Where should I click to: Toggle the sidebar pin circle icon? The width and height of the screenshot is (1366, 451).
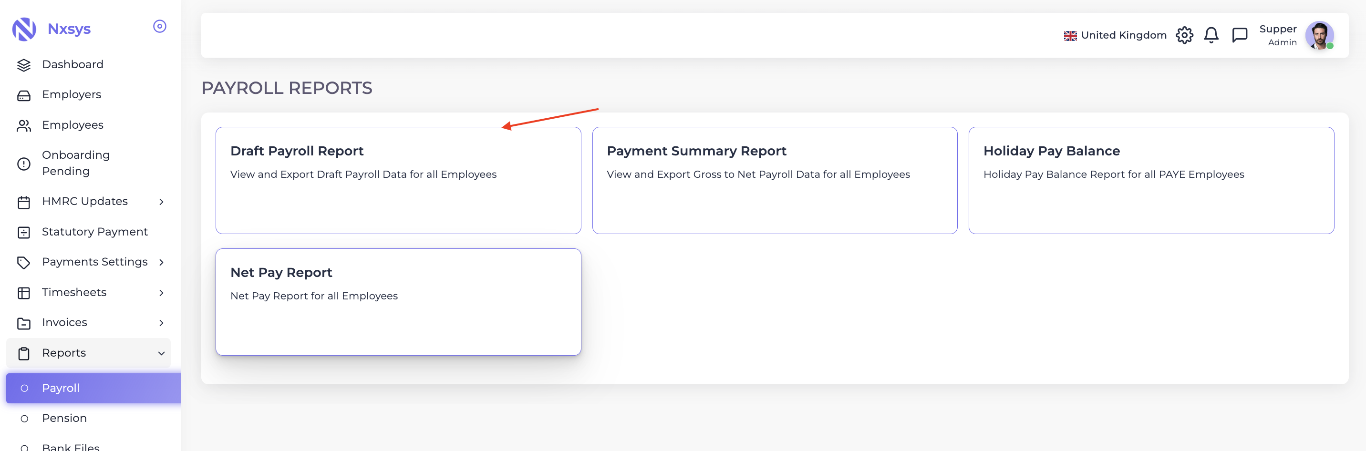tap(160, 27)
